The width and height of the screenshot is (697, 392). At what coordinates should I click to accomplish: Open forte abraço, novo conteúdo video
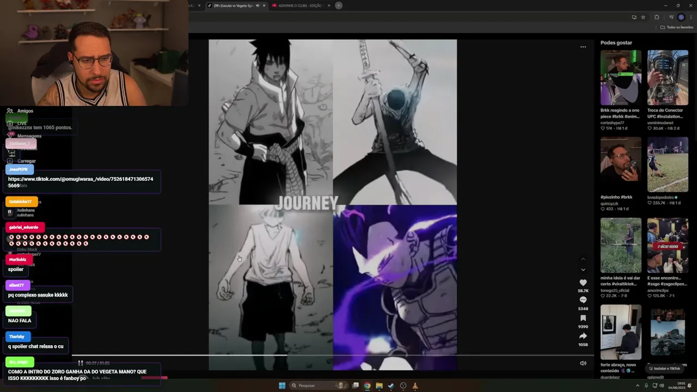[x=621, y=332]
